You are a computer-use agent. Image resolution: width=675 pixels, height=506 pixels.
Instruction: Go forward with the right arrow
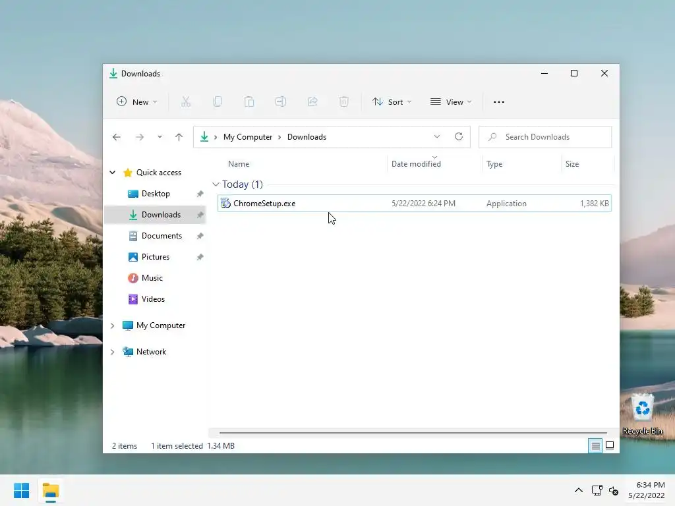140,137
